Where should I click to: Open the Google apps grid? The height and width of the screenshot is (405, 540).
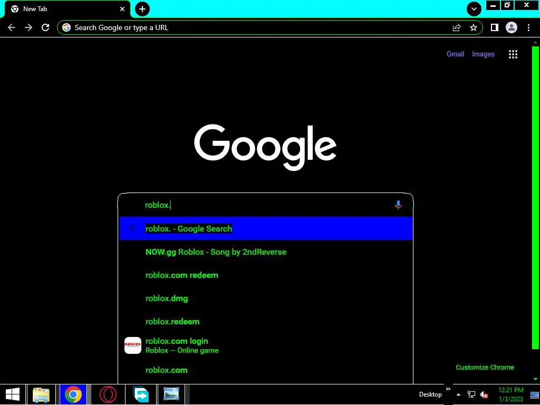tap(513, 54)
